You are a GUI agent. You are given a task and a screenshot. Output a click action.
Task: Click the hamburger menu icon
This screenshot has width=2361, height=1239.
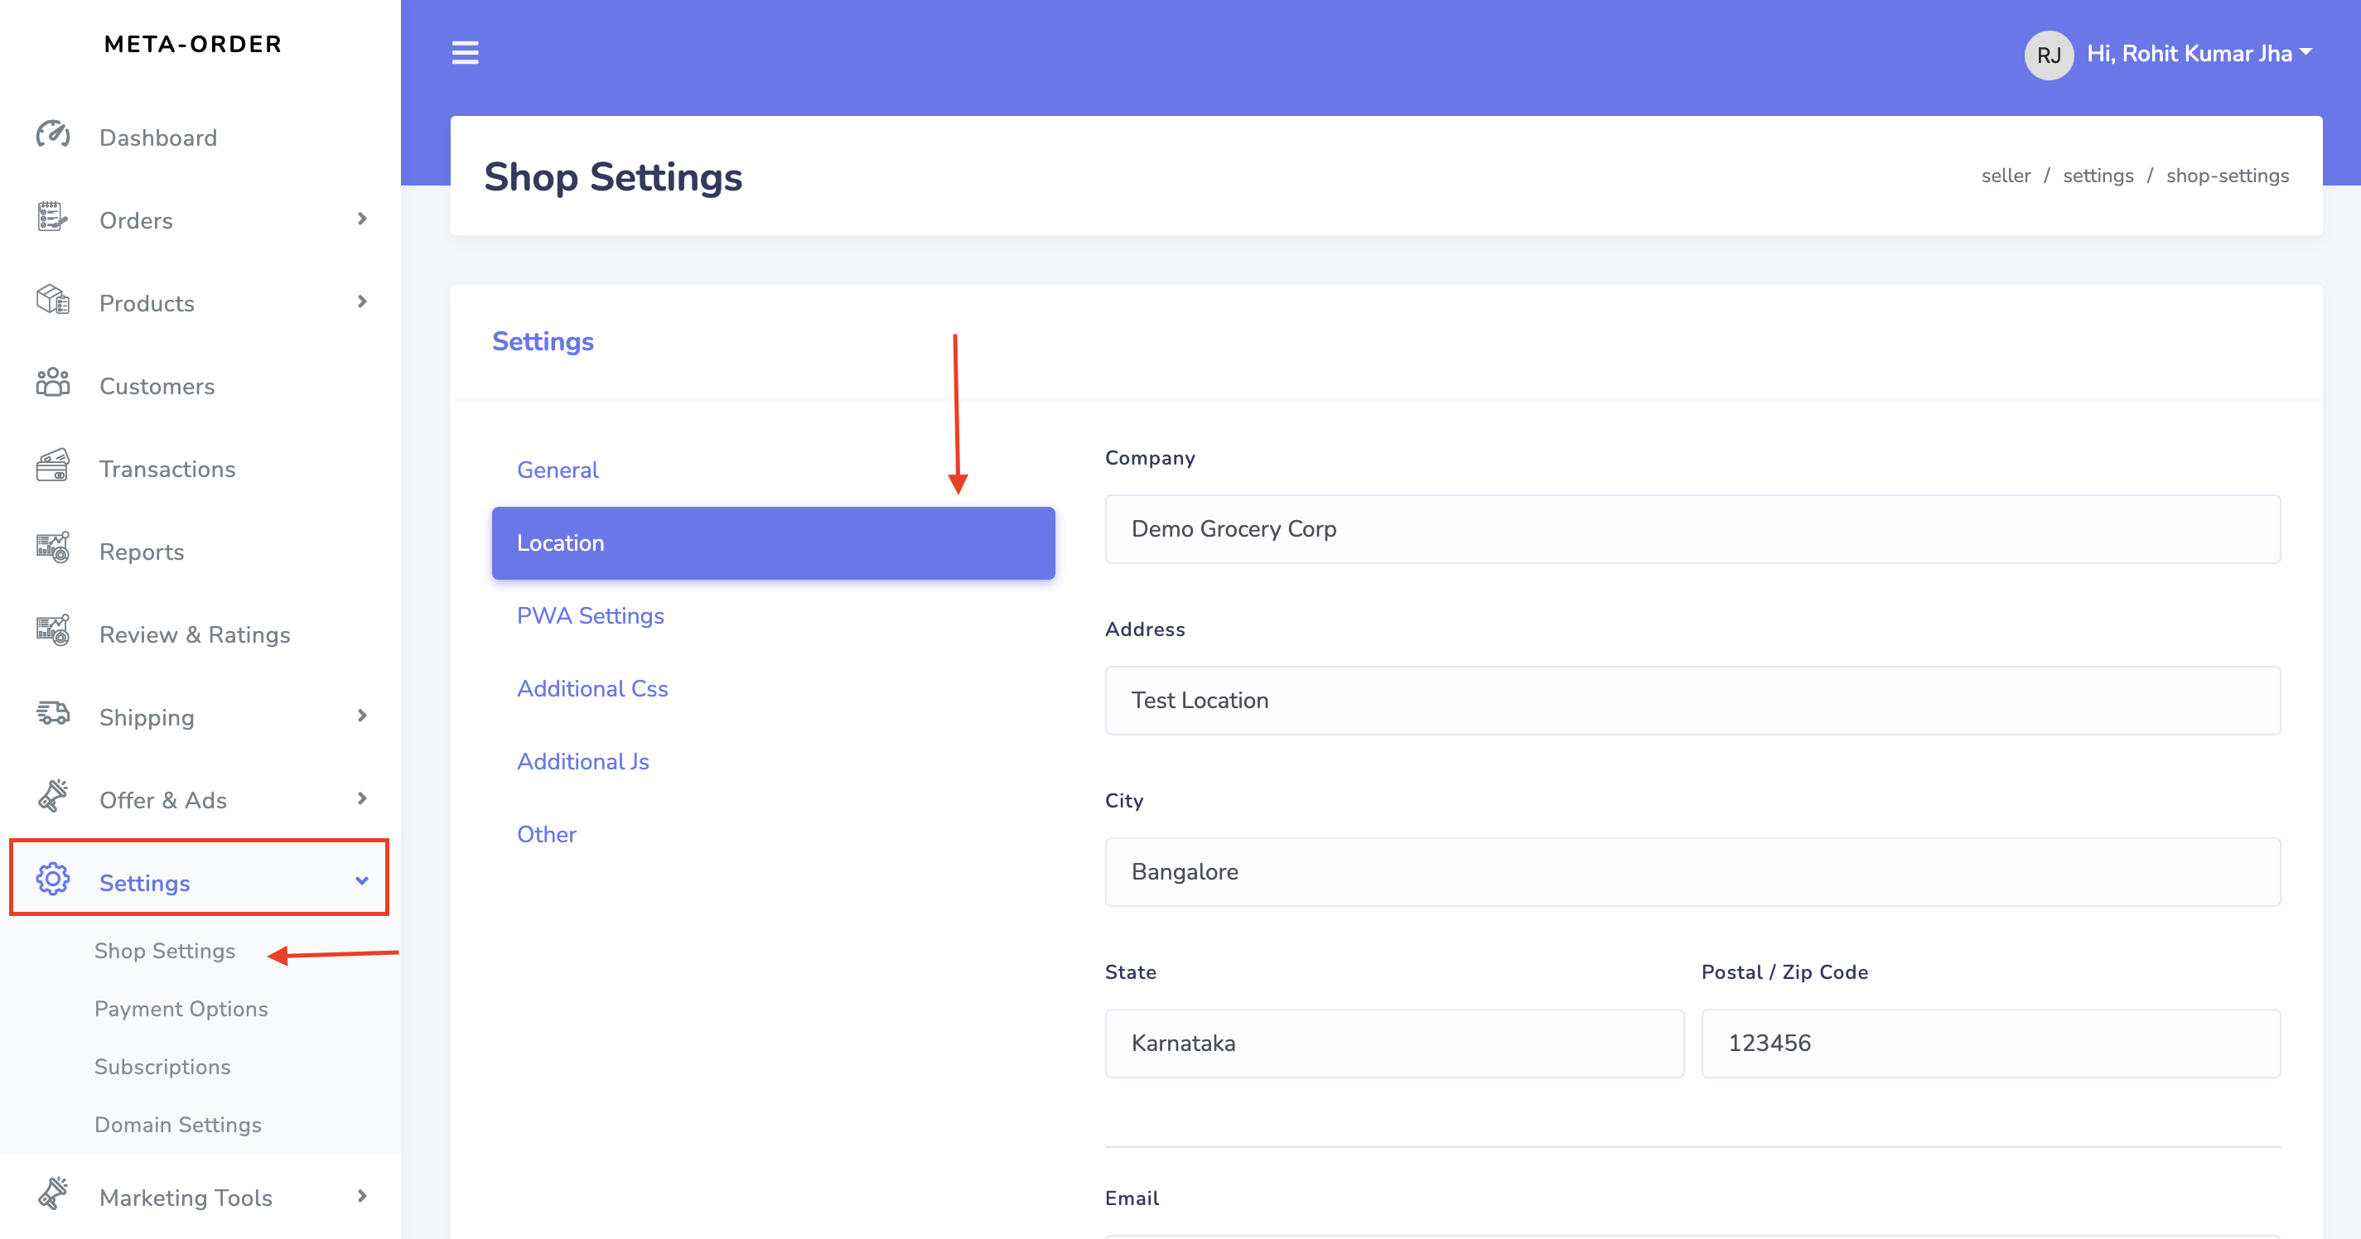point(465,53)
